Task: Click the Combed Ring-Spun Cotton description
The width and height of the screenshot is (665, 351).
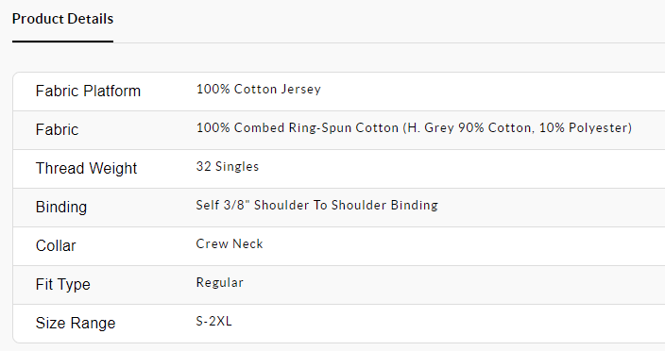Action: [315, 128]
